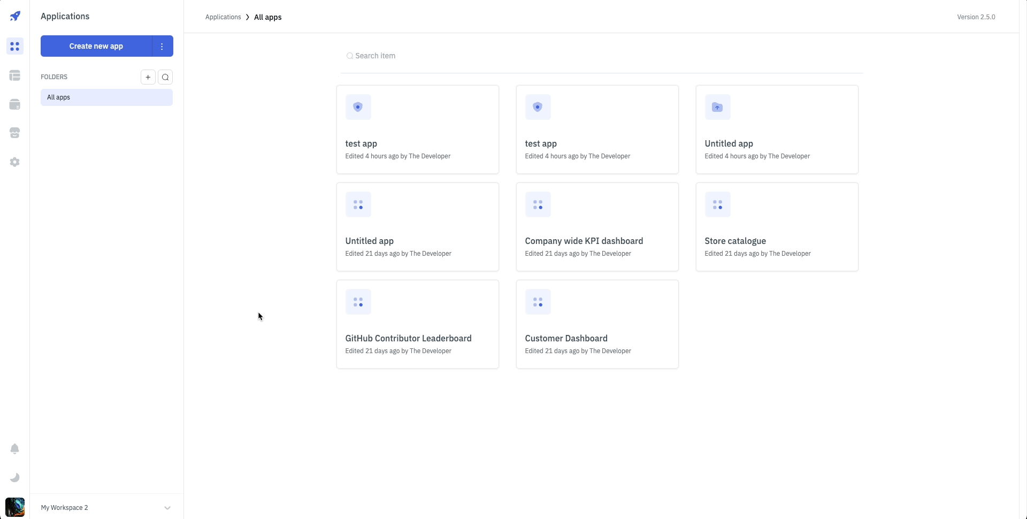The height and width of the screenshot is (519, 1027).
Task: Select the All apps folder
Action: click(x=106, y=97)
